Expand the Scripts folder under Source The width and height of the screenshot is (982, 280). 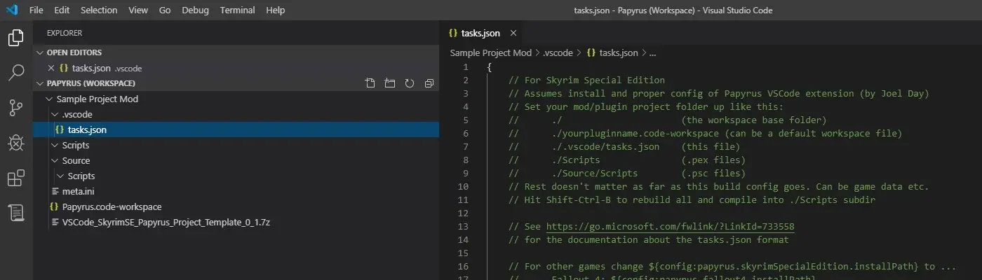coord(60,176)
